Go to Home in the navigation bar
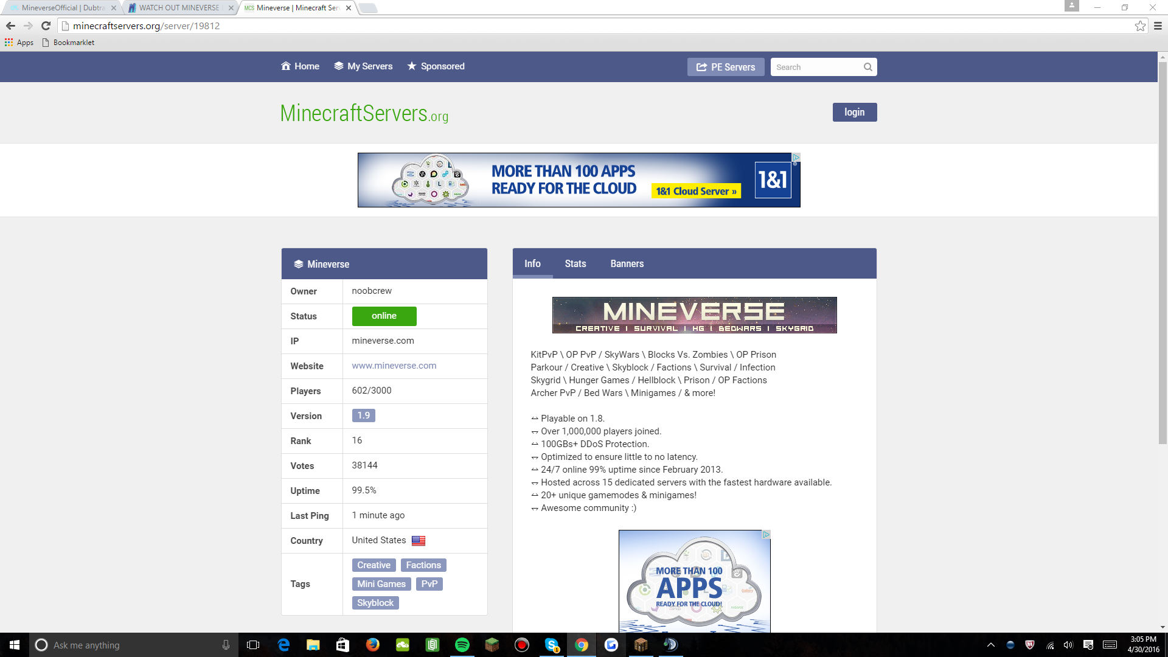 coord(300,66)
